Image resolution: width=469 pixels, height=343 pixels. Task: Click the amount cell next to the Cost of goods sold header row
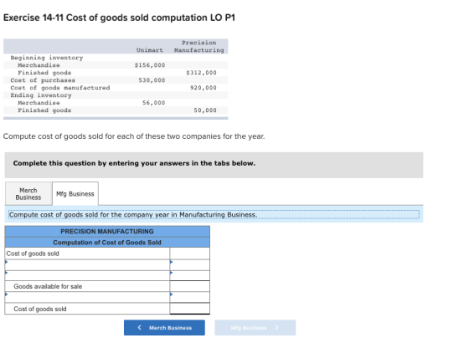tap(189, 253)
